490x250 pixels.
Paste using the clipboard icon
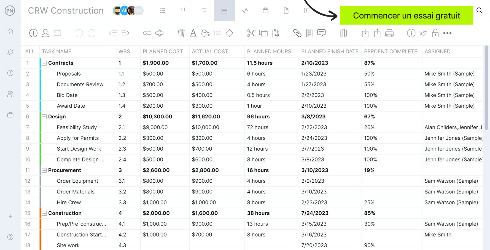tap(276, 33)
